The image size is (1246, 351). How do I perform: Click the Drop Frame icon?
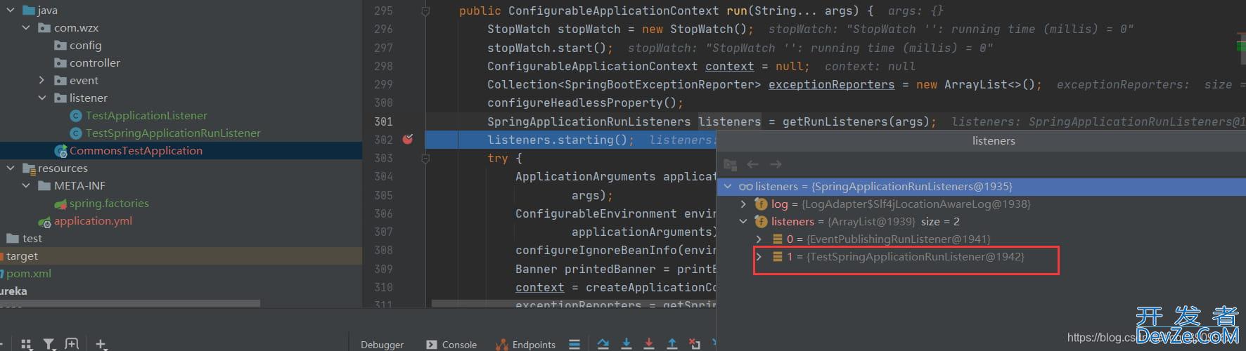pyautogui.click(x=695, y=344)
